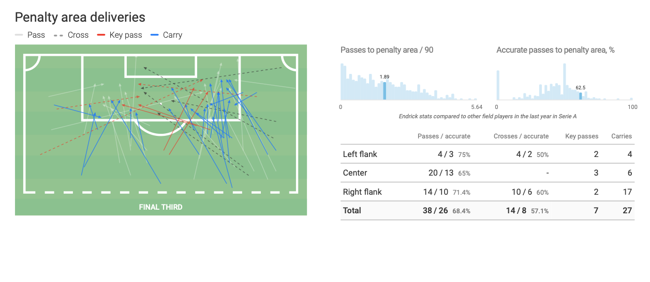Sort by Passes / accurate column header
Viewport: 650px width, 282px height.
[x=444, y=136]
